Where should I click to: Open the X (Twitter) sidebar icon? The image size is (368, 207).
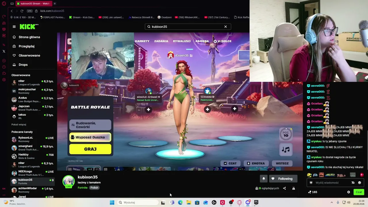[x=4, y=51]
